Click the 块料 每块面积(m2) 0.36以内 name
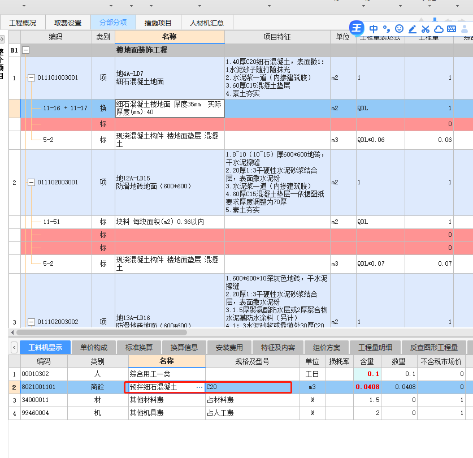Image resolution: width=473 pixels, height=458 pixels. (x=160, y=222)
